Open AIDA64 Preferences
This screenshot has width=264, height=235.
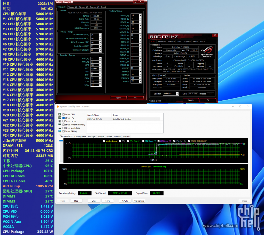[139, 201]
